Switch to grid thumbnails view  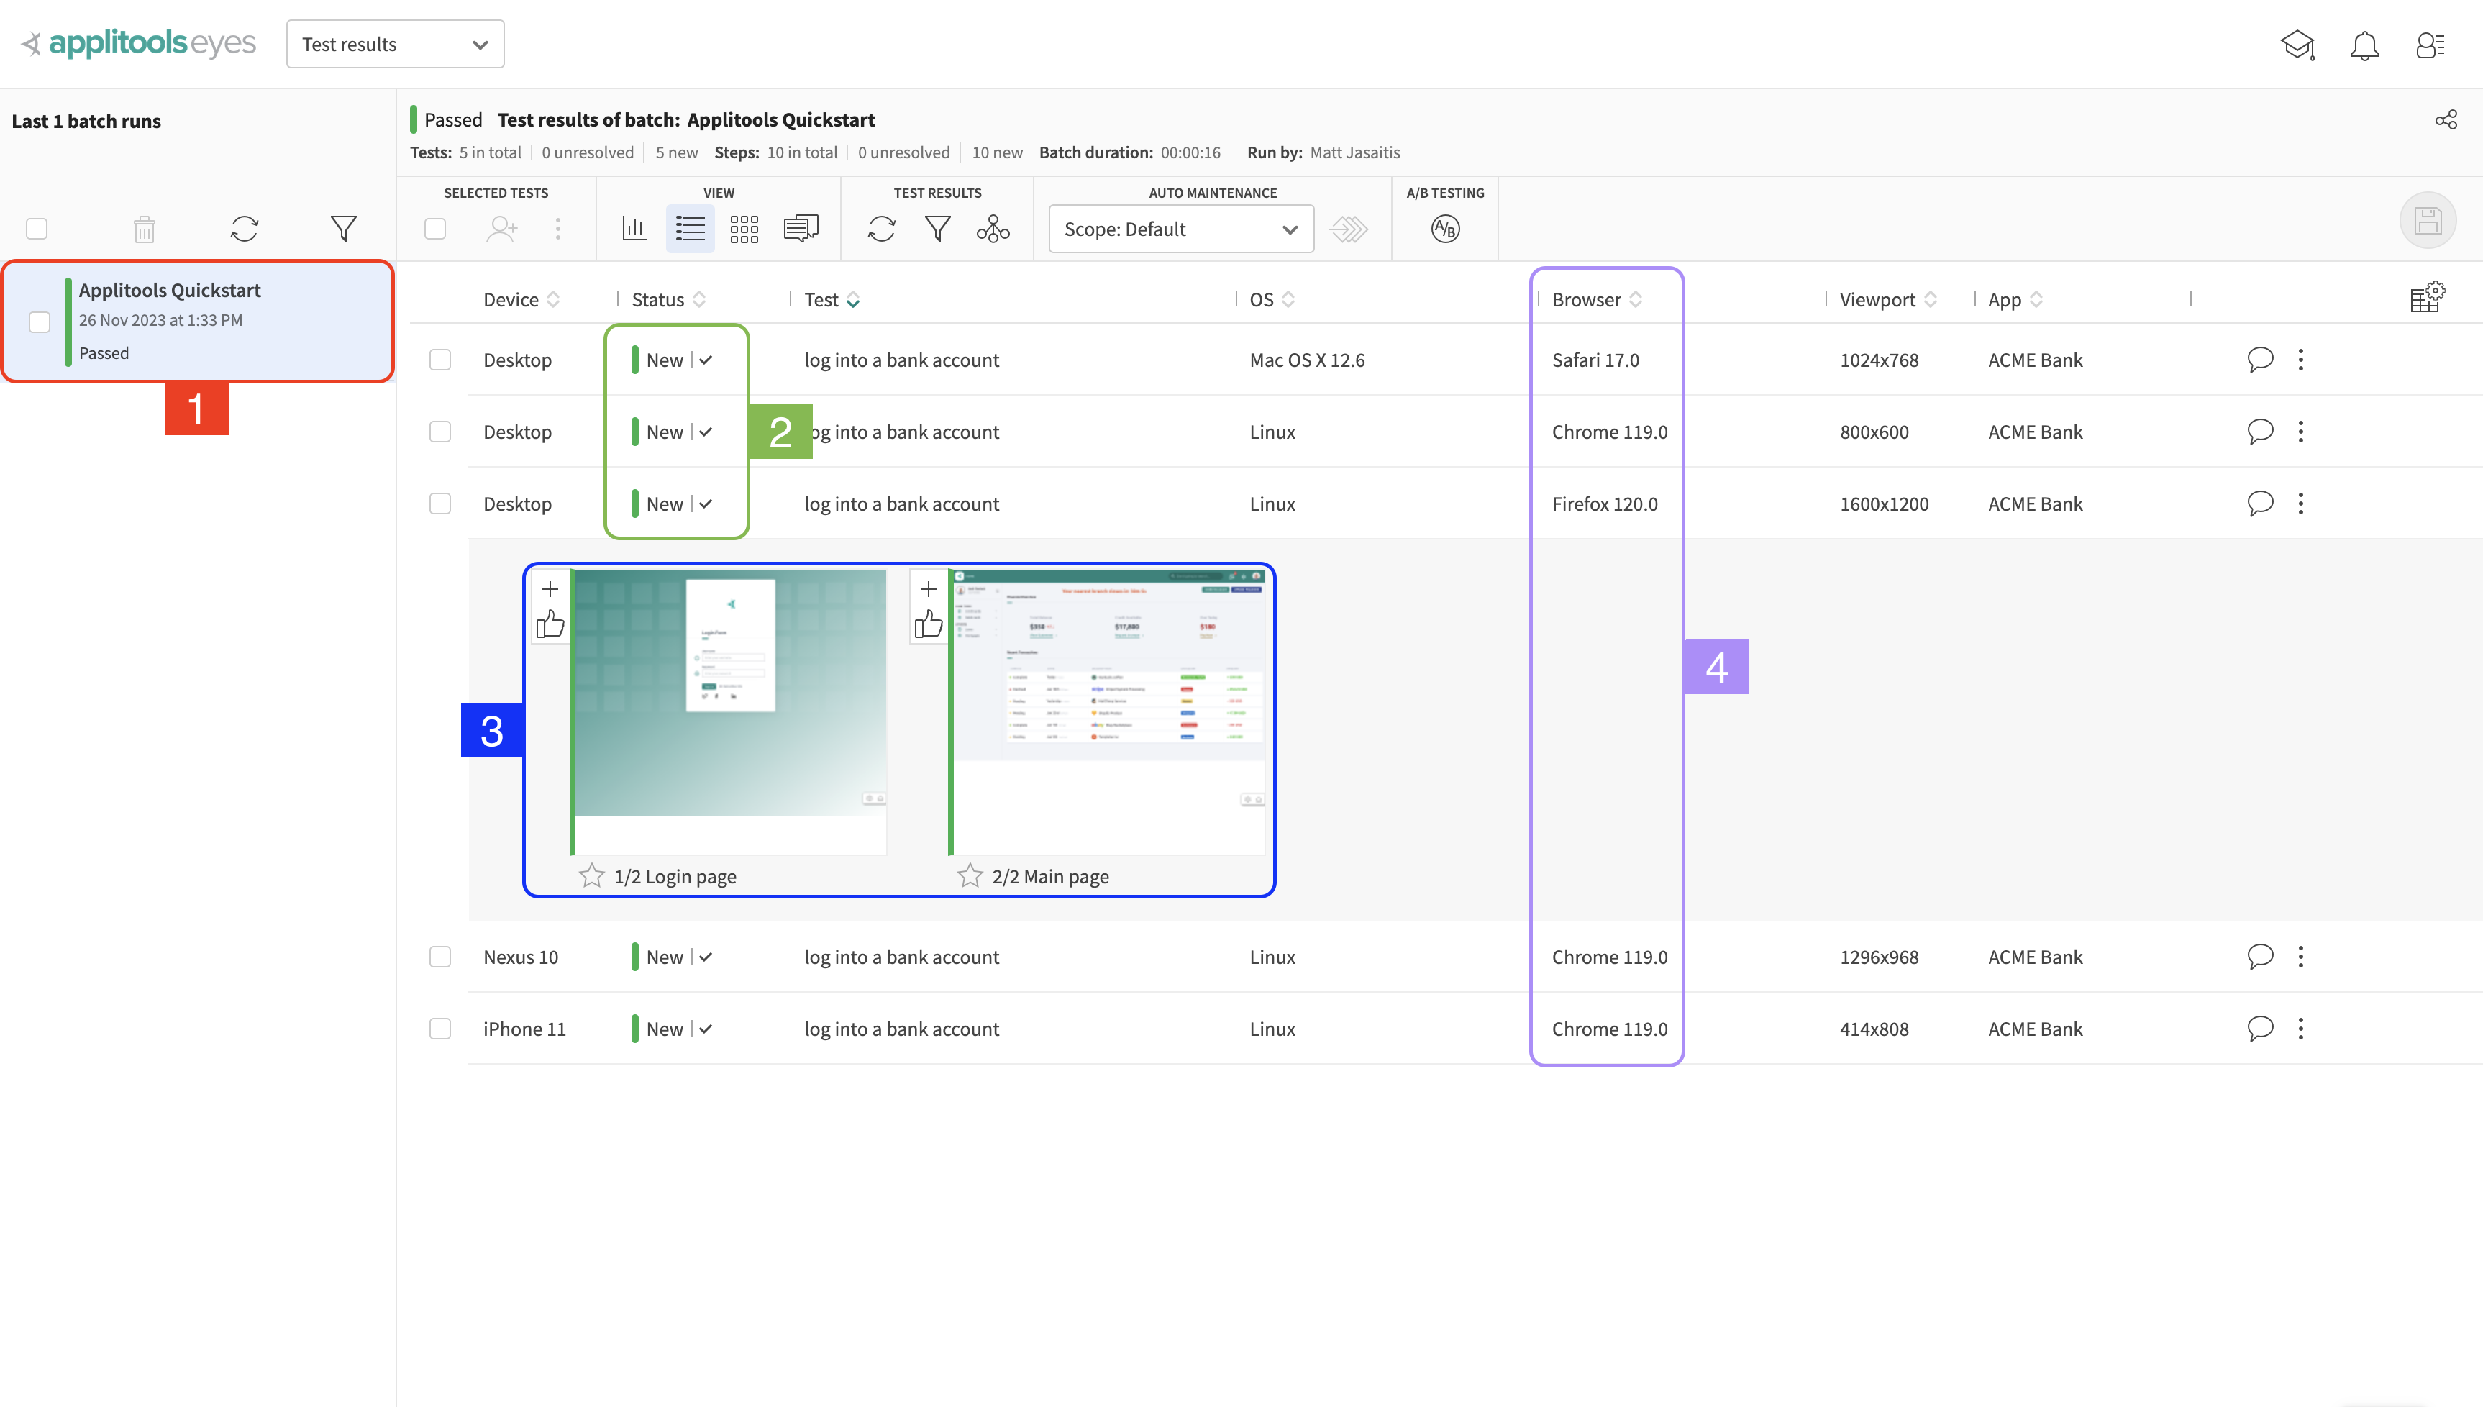(x=744, y=229)
